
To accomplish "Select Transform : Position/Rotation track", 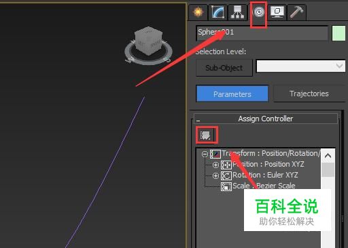I will click(x=271, y=153).
